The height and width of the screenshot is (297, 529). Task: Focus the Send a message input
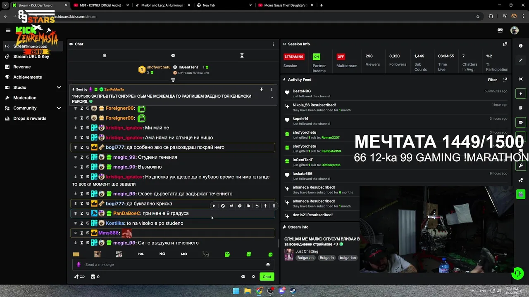(173, 265)
